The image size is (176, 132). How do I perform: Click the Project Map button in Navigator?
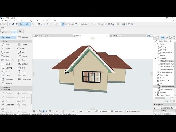162,37
